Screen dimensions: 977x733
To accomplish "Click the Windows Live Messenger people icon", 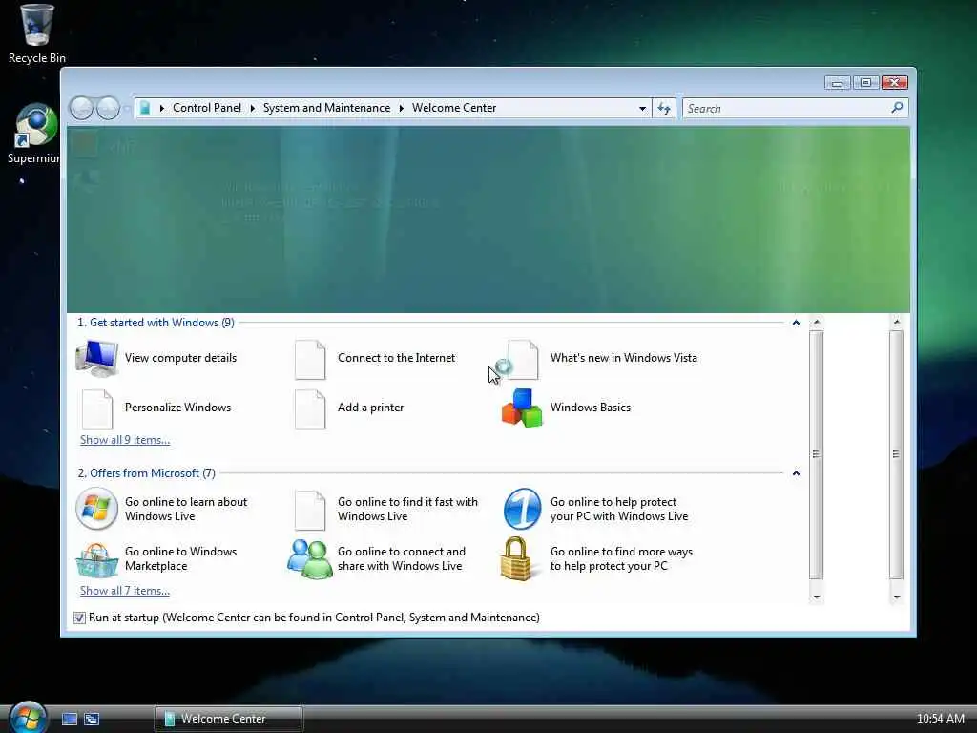I will tap(310, 559).
